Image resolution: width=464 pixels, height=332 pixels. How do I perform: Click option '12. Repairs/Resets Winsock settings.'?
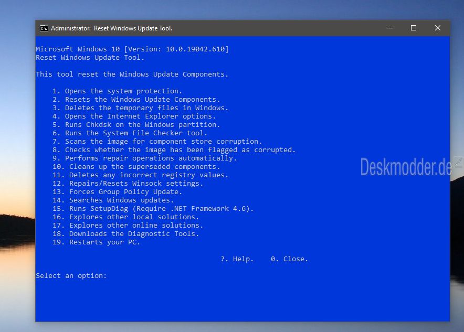(x=128, y=183)
